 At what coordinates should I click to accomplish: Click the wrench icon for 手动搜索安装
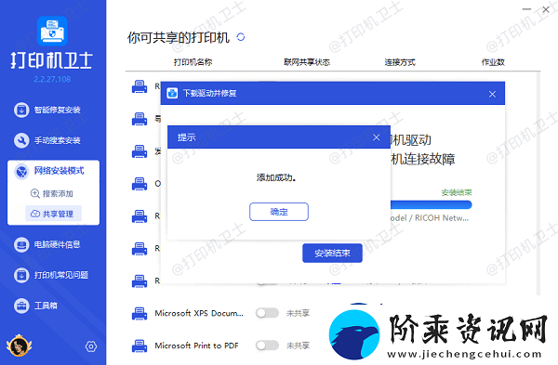pyautogui.click(x=21, y=140)
